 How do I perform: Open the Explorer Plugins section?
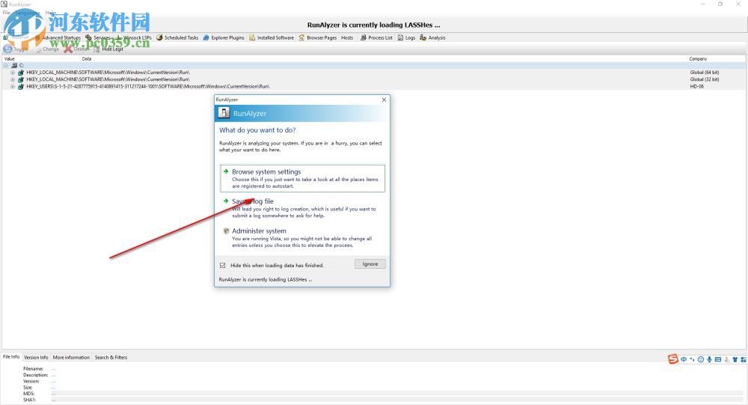223,37
